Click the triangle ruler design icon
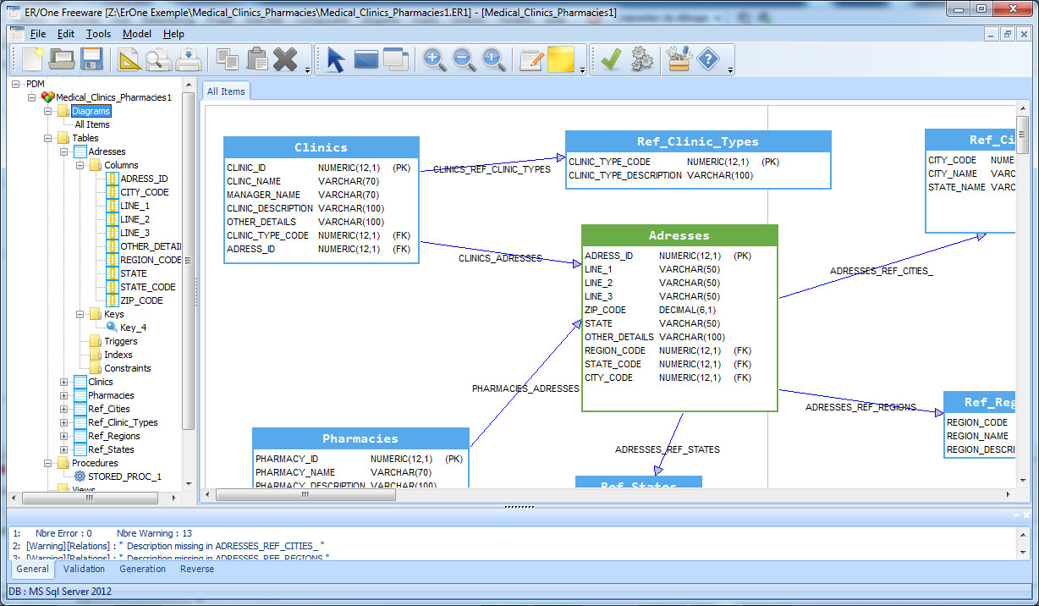The width and height of the screenshot is (1039, 606). [129, 59]
